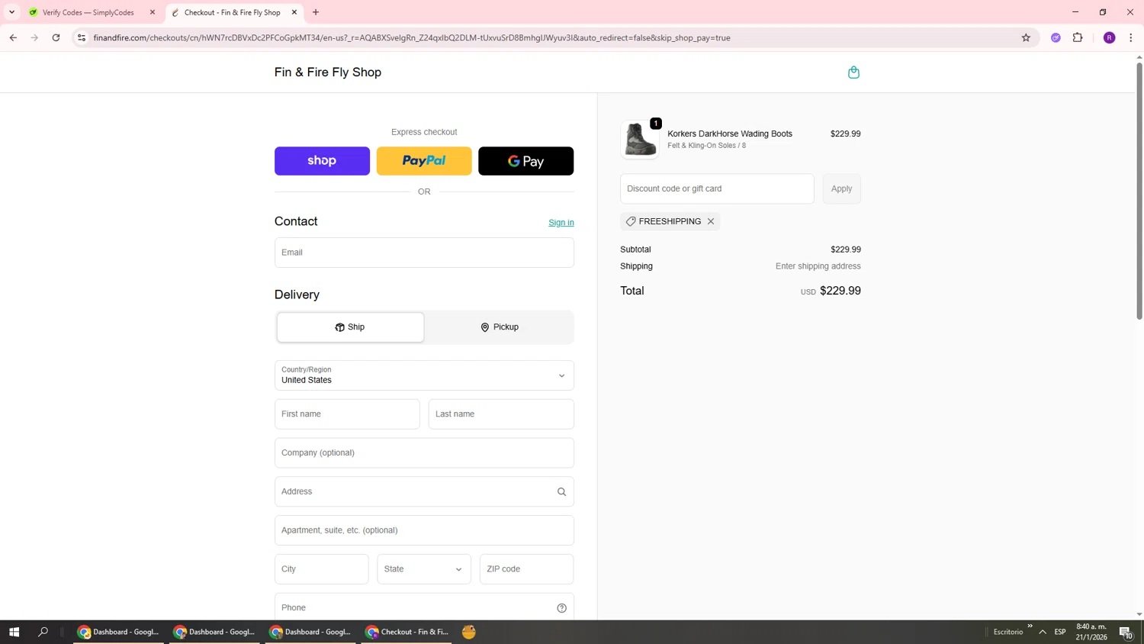Open the tab search dropdown arrow

pyautogui.click(x=11, y=12)
